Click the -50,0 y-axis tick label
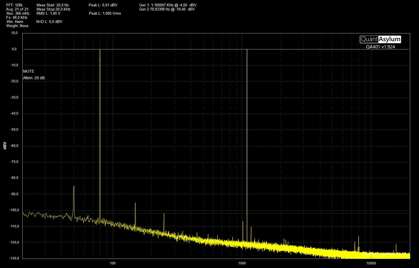 14,129
